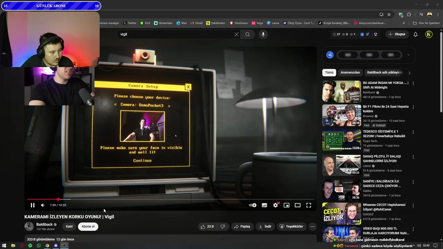Click the YouTube search magnifier button

point(247,34)
